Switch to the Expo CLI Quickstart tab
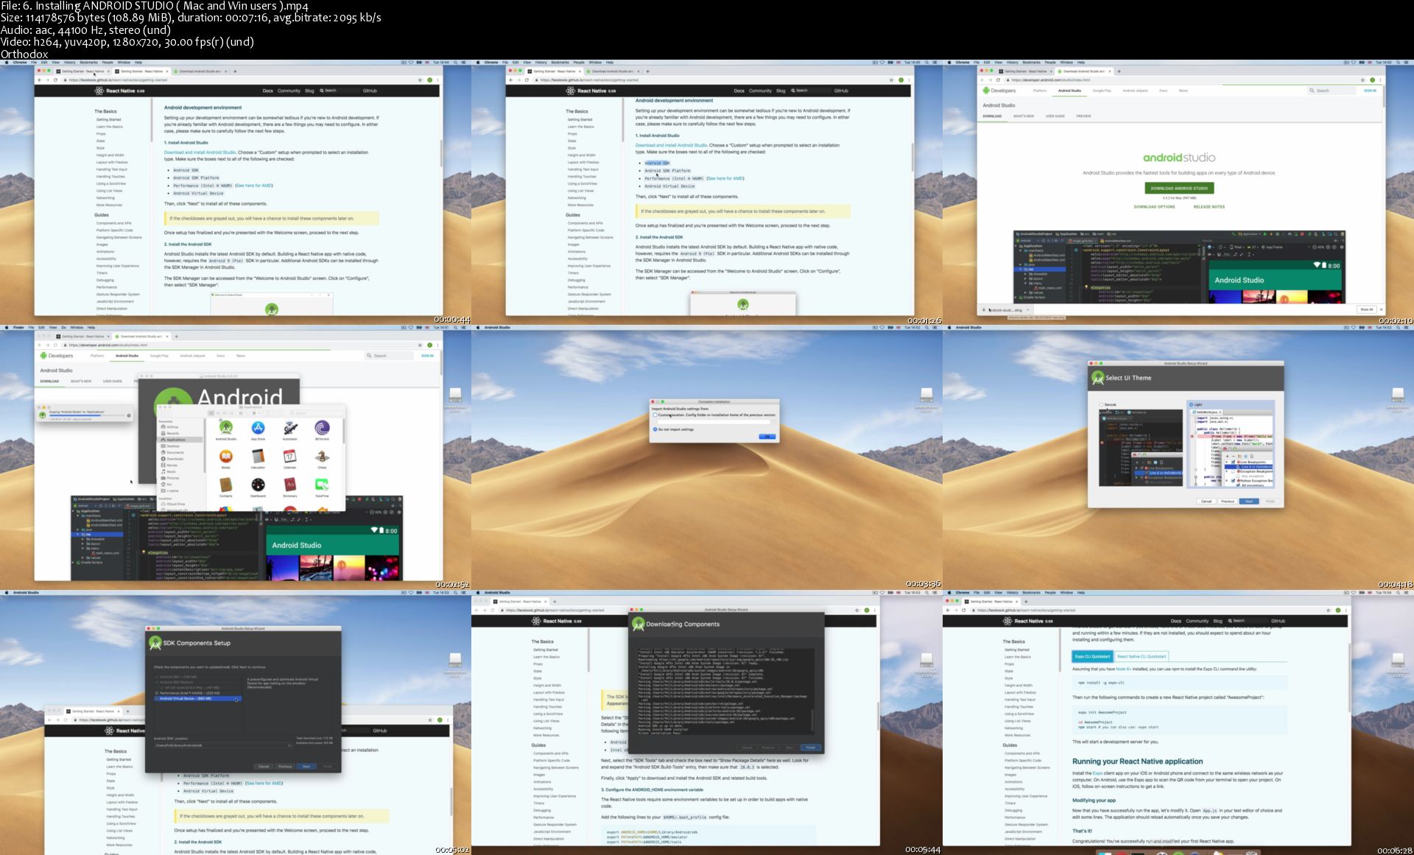The image size is (1414, 855). [1092, 656]
